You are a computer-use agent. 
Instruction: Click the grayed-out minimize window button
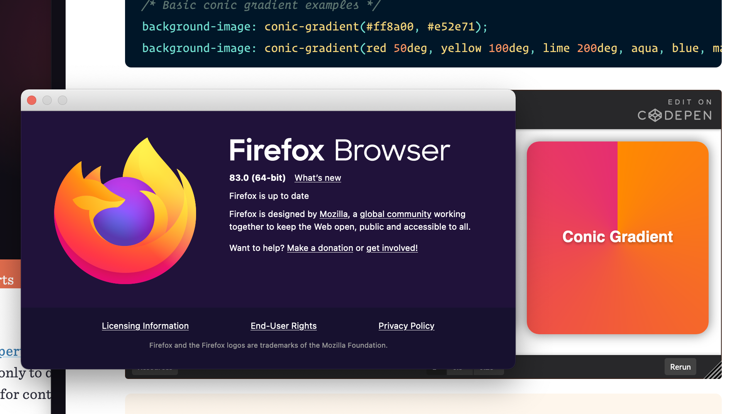pyautogui.click(x=47, y=101)
